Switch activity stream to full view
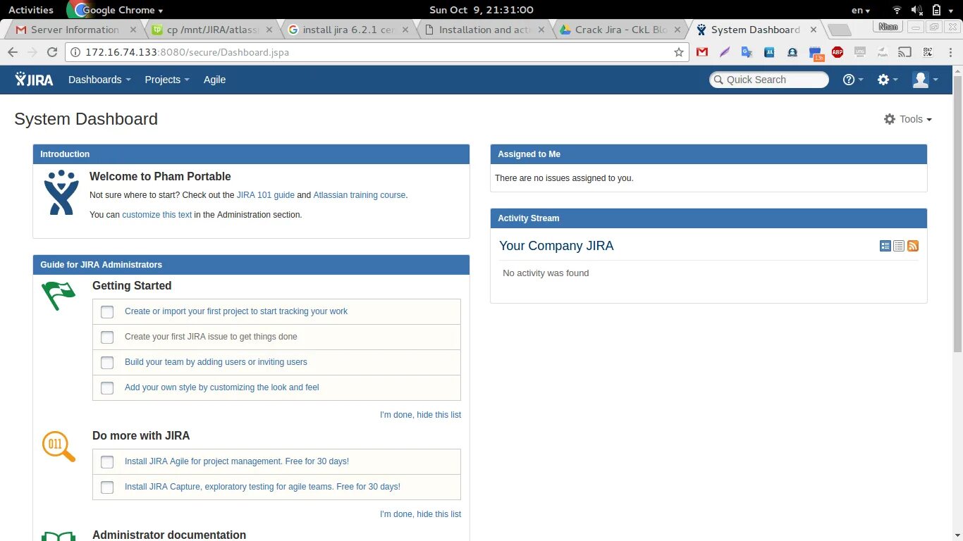The height and width of the screenshot is (541, 963). coord(885,246)
